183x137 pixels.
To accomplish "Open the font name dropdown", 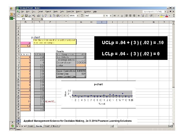I will 104,16.
